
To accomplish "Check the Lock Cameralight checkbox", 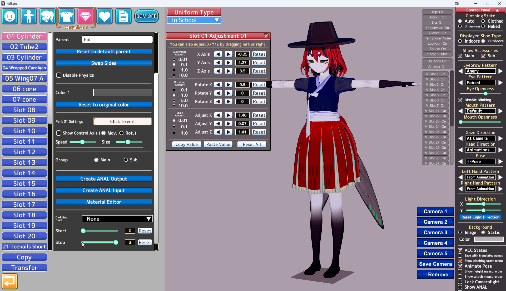I will 460,282.
